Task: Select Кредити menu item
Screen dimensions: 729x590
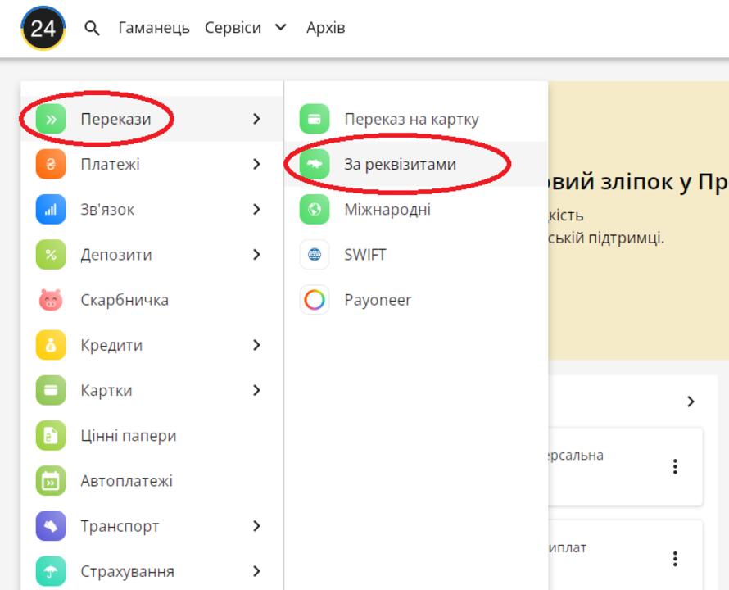Action: 152,345
